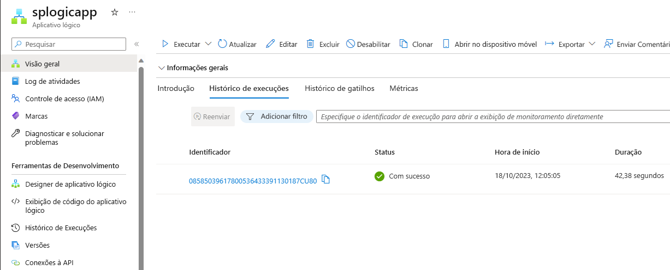Open Visão geral in the sidebar

pyautogui.click(x=69, y=64)
